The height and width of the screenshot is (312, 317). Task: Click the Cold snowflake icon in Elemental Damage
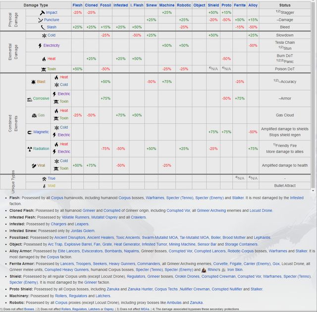pos(44,36)
